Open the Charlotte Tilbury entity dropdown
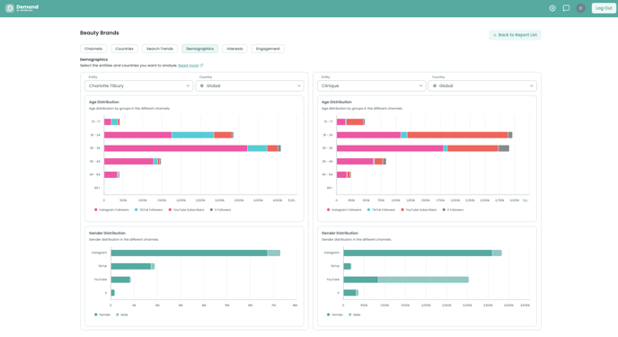The image size is (618, 337). (x=138, y=86)
